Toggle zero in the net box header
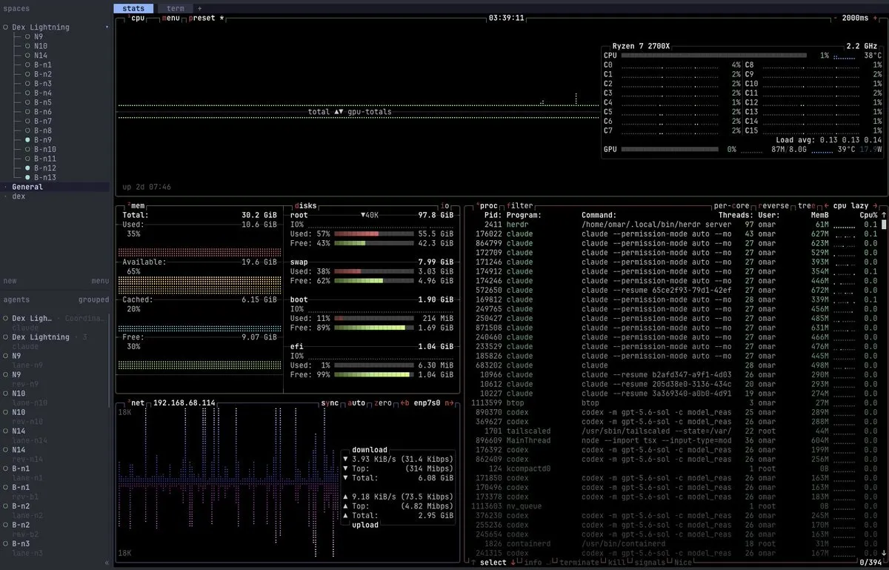 tap(383, 403)
